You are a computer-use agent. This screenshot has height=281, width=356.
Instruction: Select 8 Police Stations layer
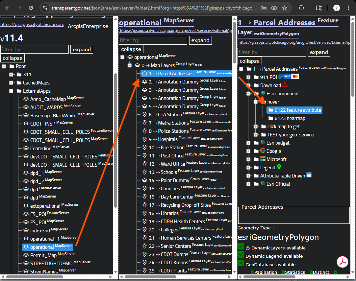click(x=187, y=131)
